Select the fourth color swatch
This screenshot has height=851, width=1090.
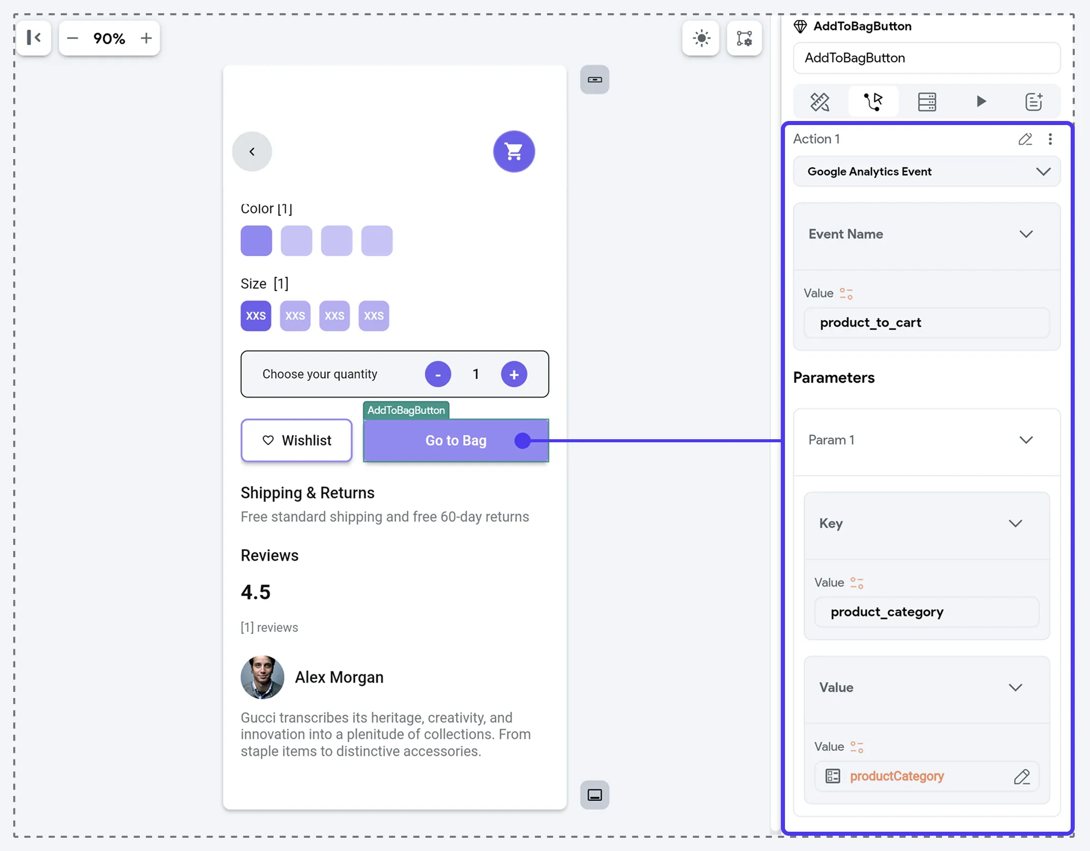[x=377, y=240]
